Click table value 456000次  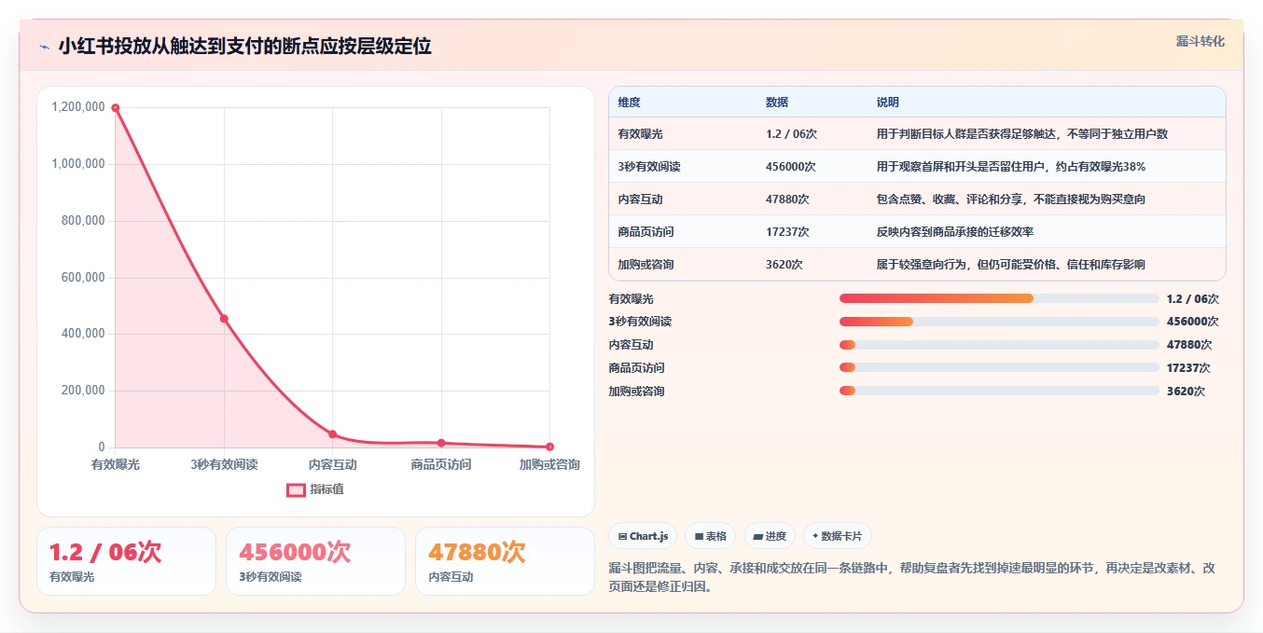tap(791, 167)
